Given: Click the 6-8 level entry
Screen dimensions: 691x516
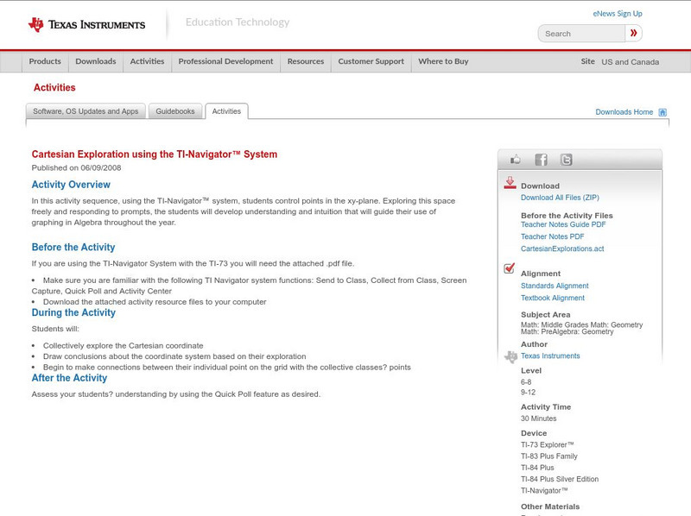Looking at the screenshot, I should (526, 382).
